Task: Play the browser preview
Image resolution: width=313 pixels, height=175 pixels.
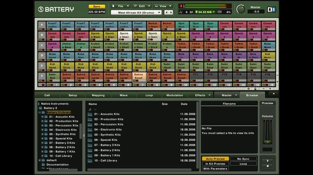Action: [268, 160]
